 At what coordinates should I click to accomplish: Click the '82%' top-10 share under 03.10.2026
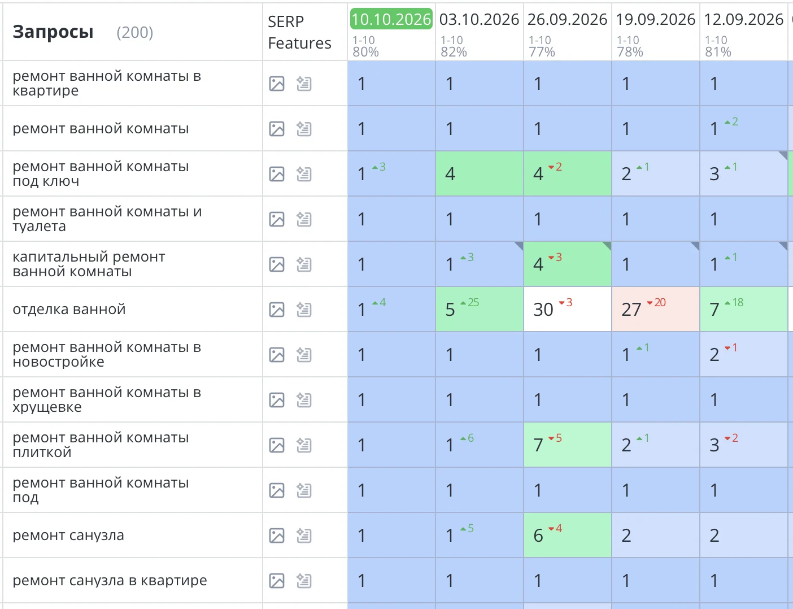454,52
